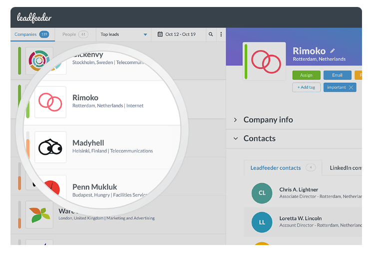Screen dimensions: 374x254
Task: Click the Rotterdam, Netherlands header location text
Action: pyautogui.click(x=319, y=59)
